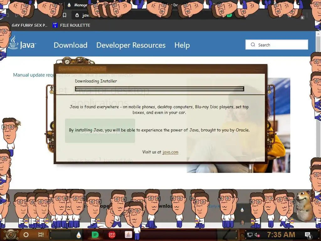Screen dimensions: 321x241
Task: Click the droplet icon in tray overflow
Action: tap(242, 210)
